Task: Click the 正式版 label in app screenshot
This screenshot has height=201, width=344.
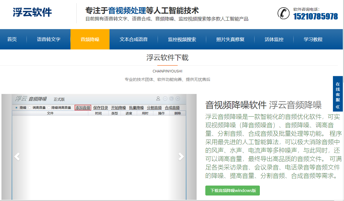Action: point(59,99)
